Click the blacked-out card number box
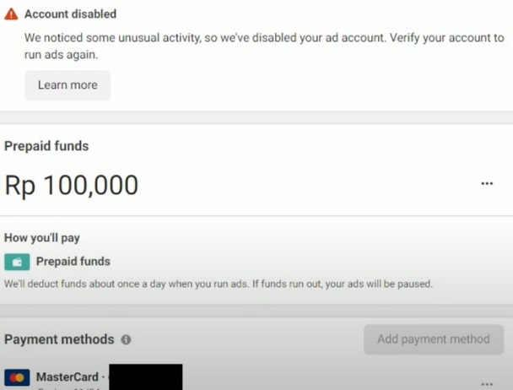Screen dimensions: 513x390 (x=145, y=377)
